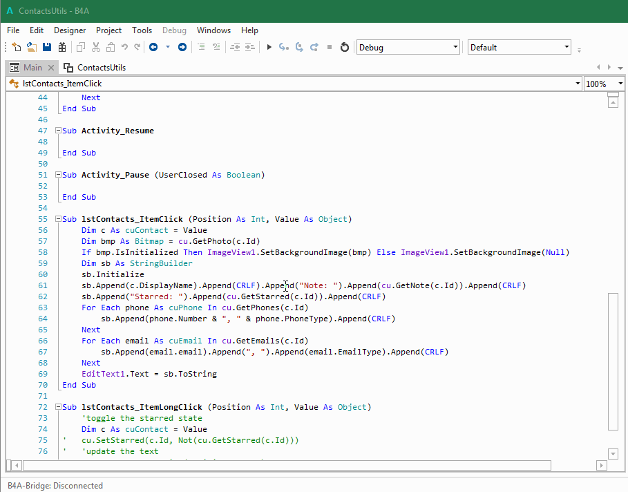Save the project with the floppy disk icon

pos(47,48)
